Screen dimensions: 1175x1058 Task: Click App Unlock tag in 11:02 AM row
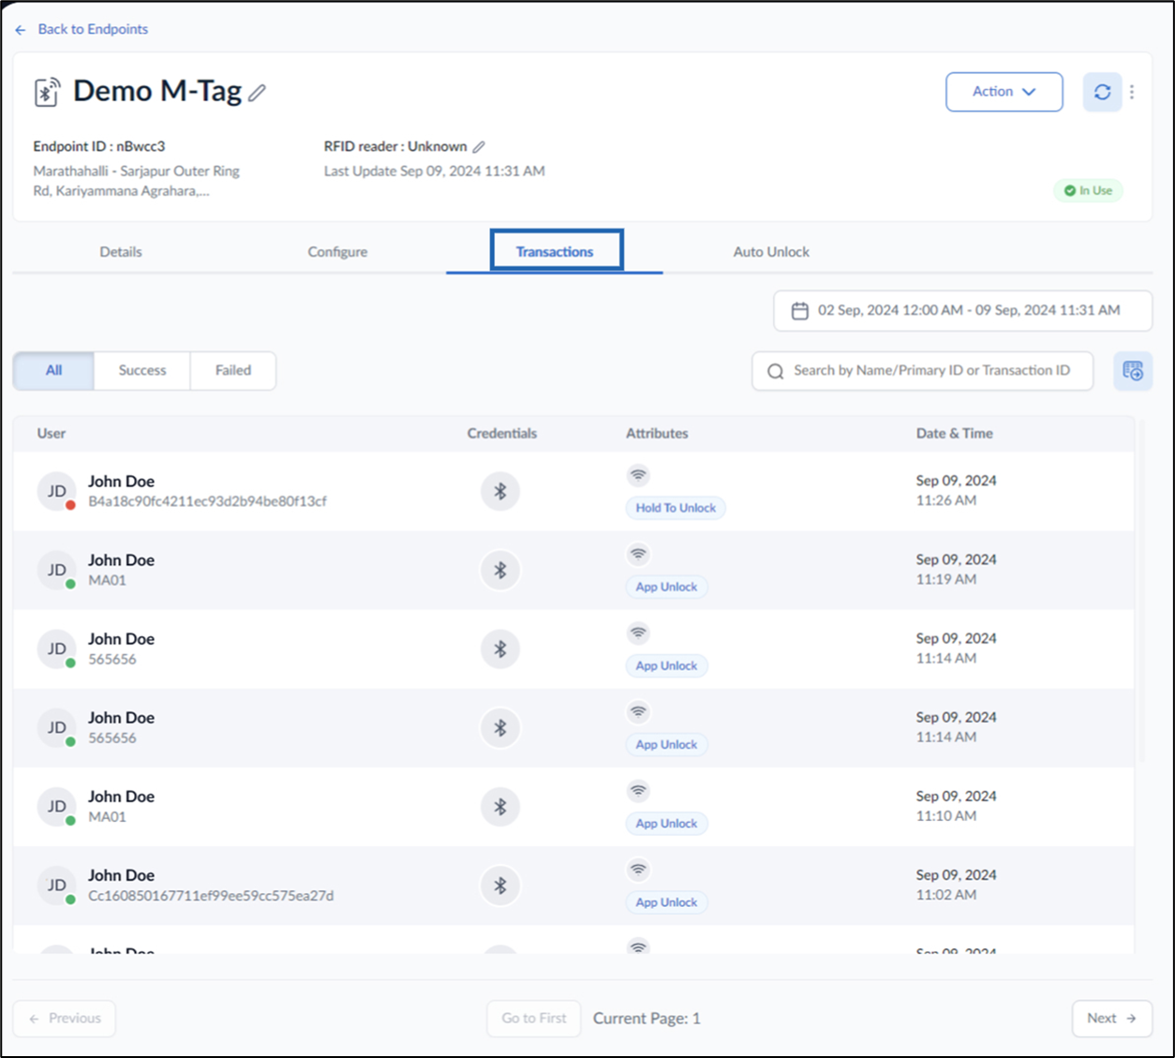[x=666, y=902]
